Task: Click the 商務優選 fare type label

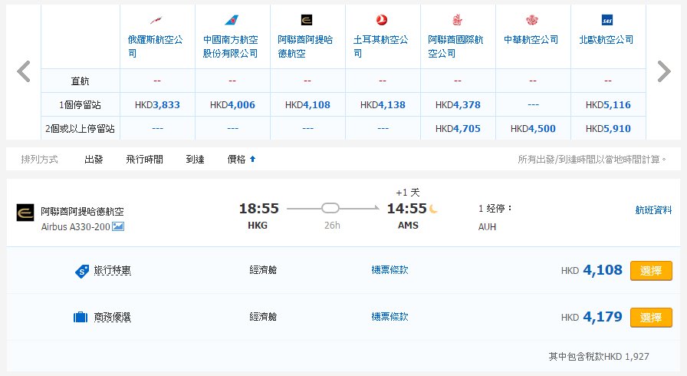Action: [x=112, y=317]
